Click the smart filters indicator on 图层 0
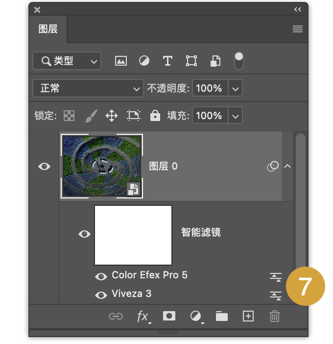Viewport: 333px width, 344px height. pos(273,166)
